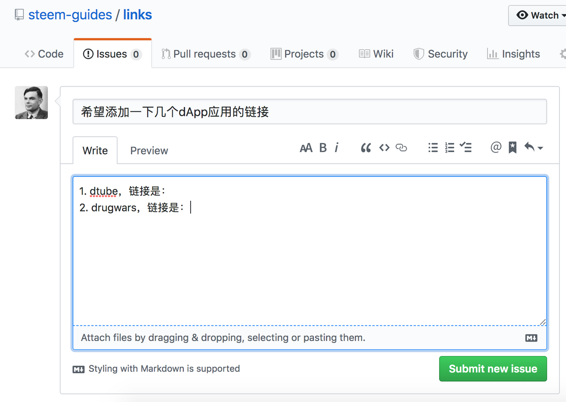Click the repository book icon
The height and width of the screenshot is (402, 566).
[19, 15]
